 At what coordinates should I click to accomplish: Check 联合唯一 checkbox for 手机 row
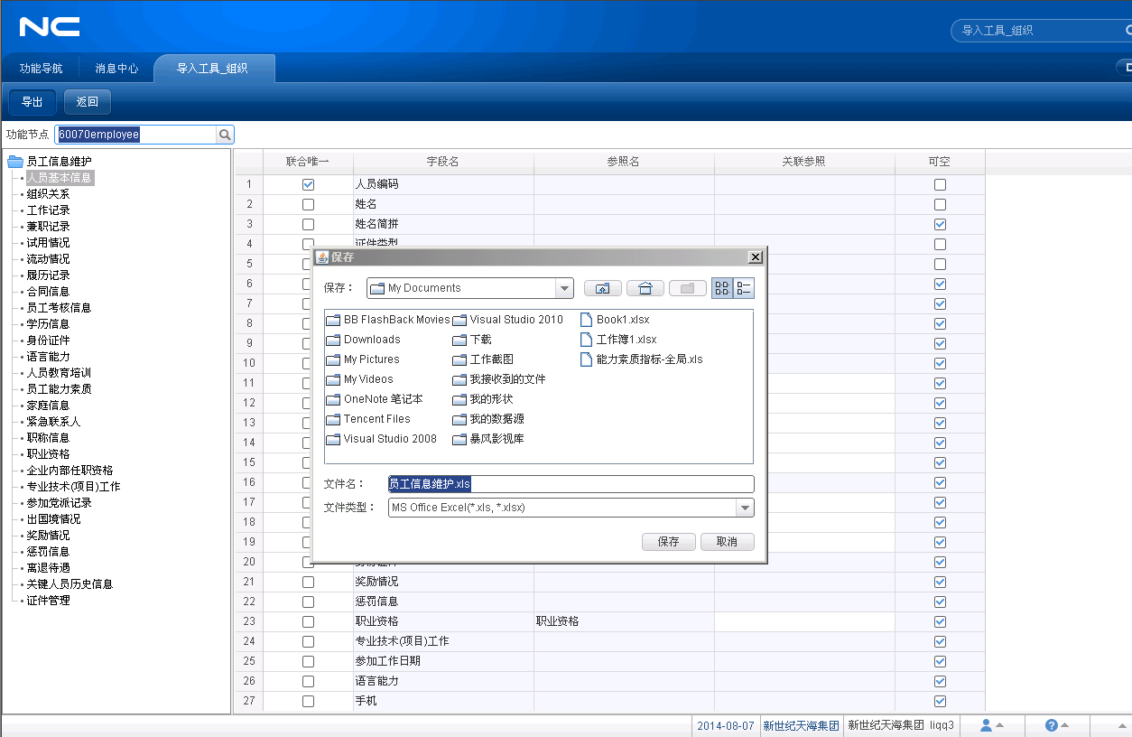[x=308, y=701]
